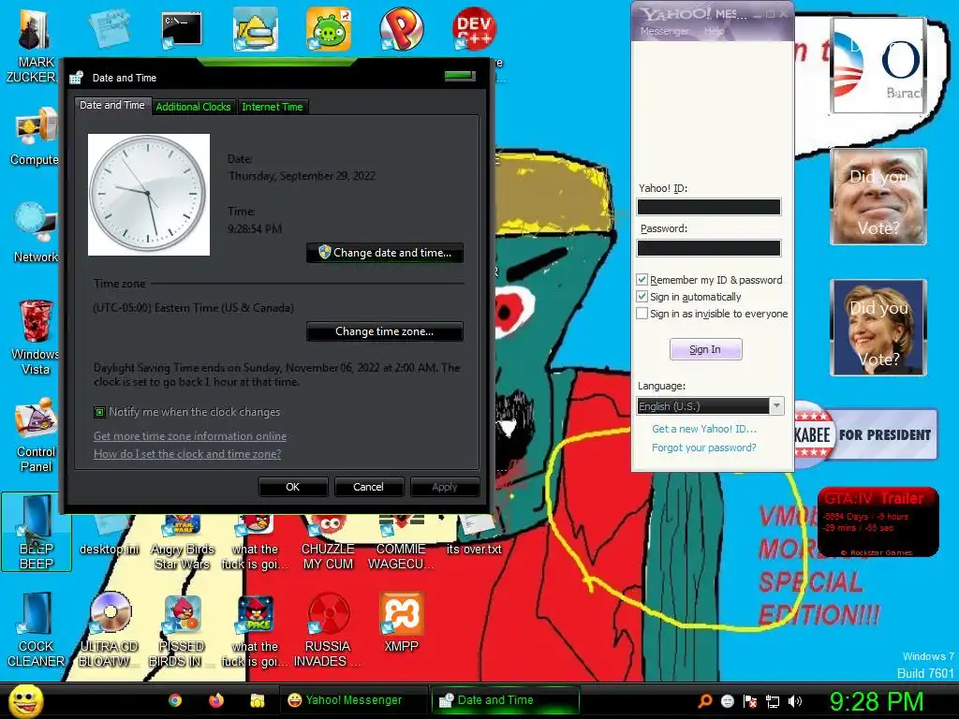Launch Firefox from the taskbar
The image size is (959, 719).
216,700
